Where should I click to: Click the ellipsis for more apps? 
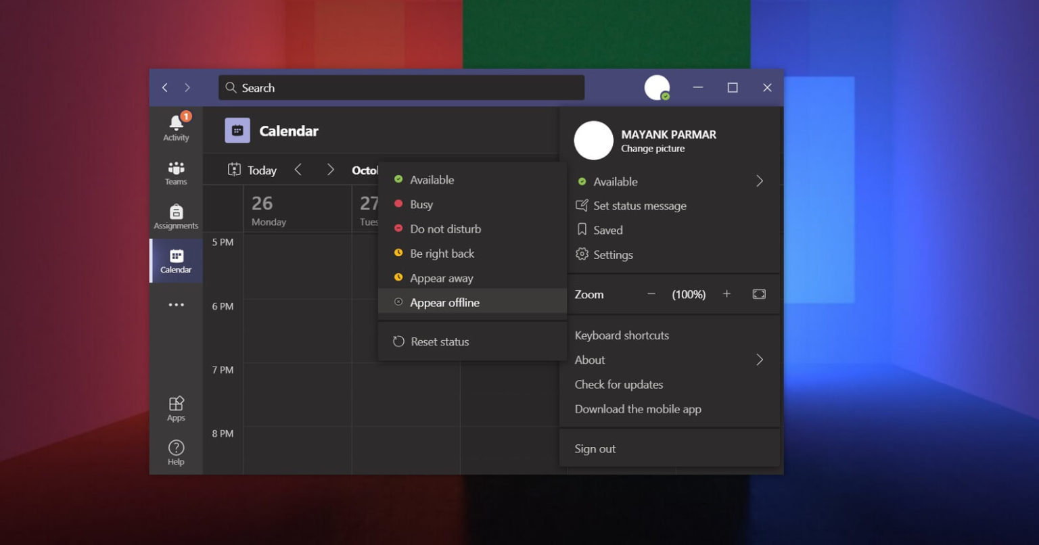coord(175,305)
